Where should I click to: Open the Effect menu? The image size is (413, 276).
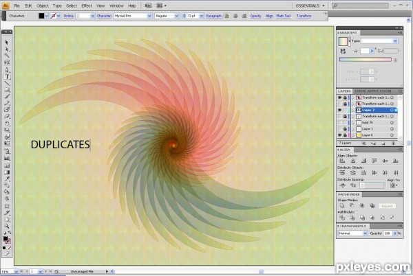click(x=87, y=5)
